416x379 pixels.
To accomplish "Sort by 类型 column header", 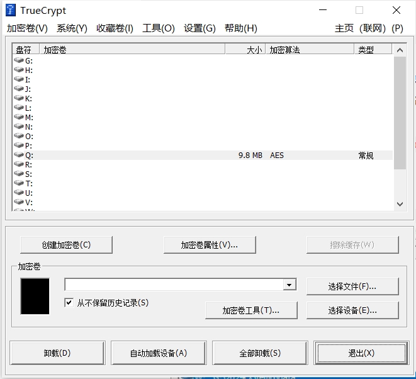I will coord(373,49).
